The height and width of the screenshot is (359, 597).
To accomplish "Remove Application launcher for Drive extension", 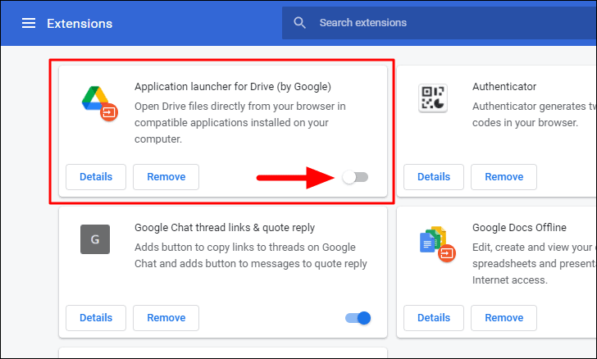I will point(166,177).
